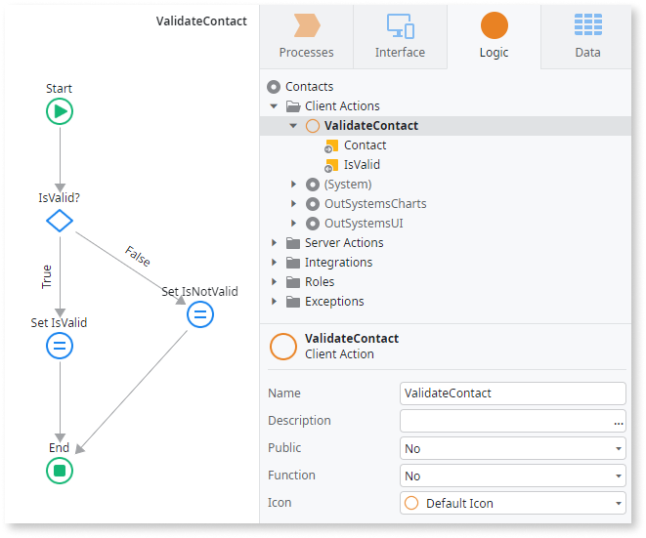Select the IsValid? decision diamond
Screen dimensions: 646x538
coord(60,221)
